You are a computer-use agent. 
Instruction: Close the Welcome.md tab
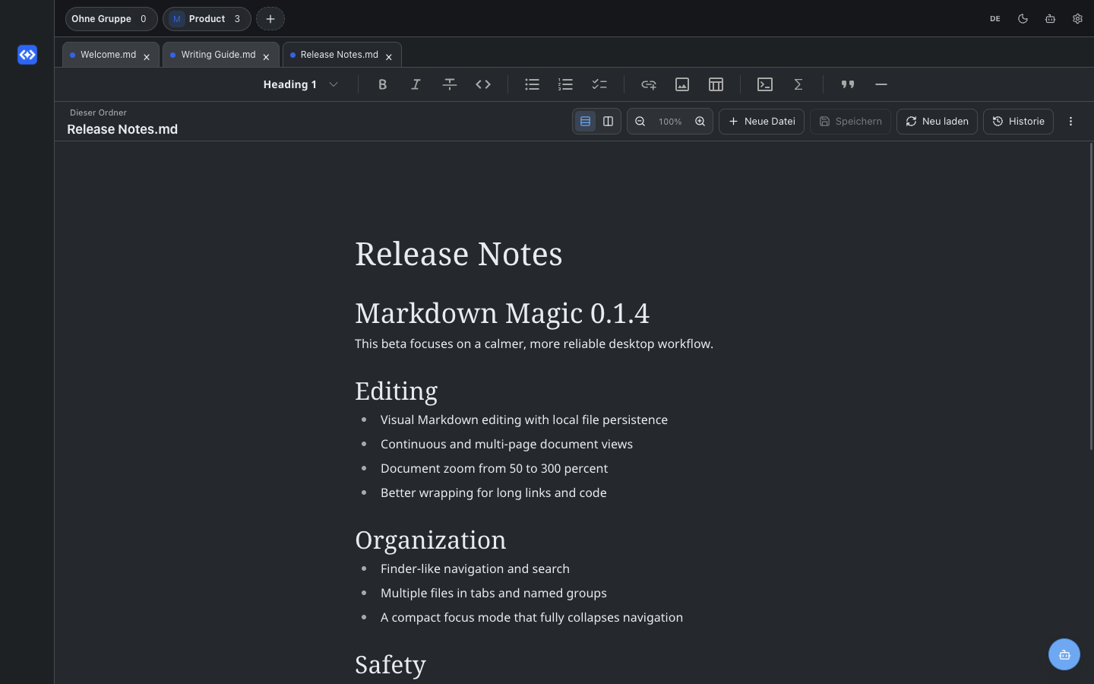(x=147, y=57)
